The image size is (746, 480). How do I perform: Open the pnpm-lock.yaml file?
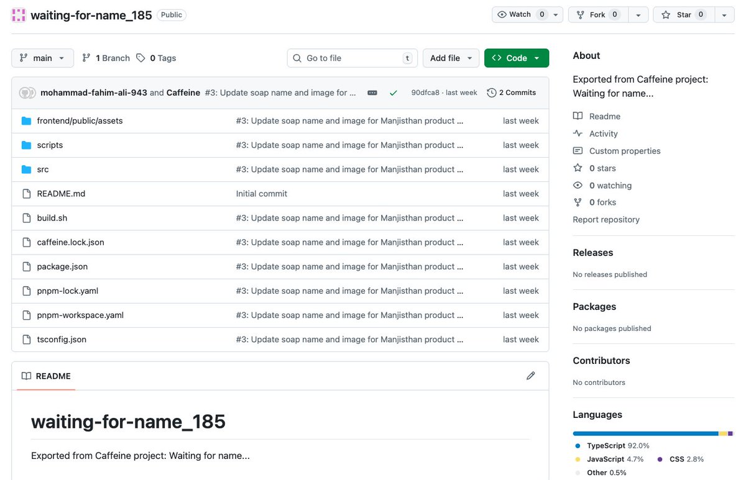(68, 290)
